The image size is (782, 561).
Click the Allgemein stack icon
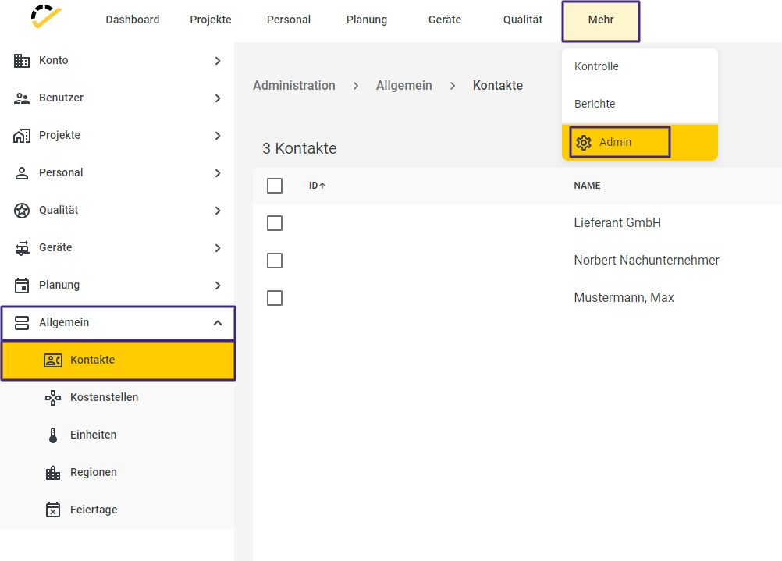pyautogui.click(x=21, y=323)
